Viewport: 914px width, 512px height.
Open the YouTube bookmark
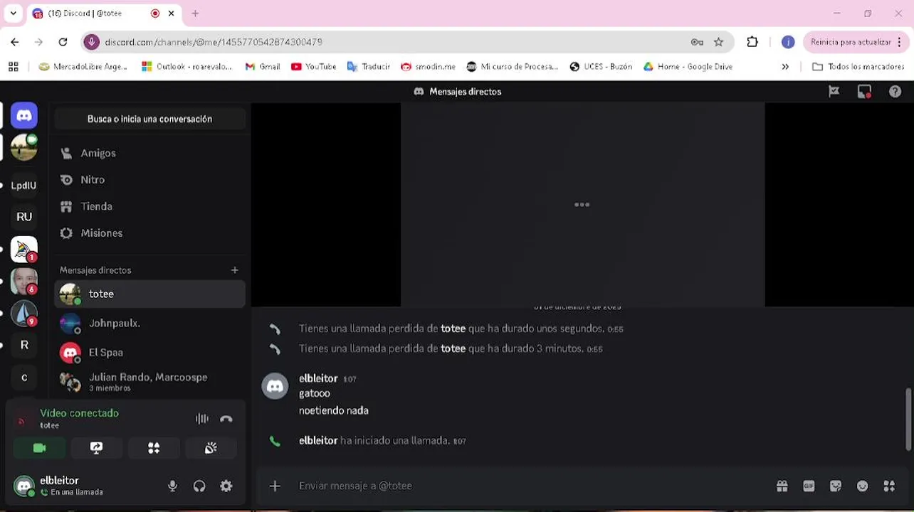(313, 67)
